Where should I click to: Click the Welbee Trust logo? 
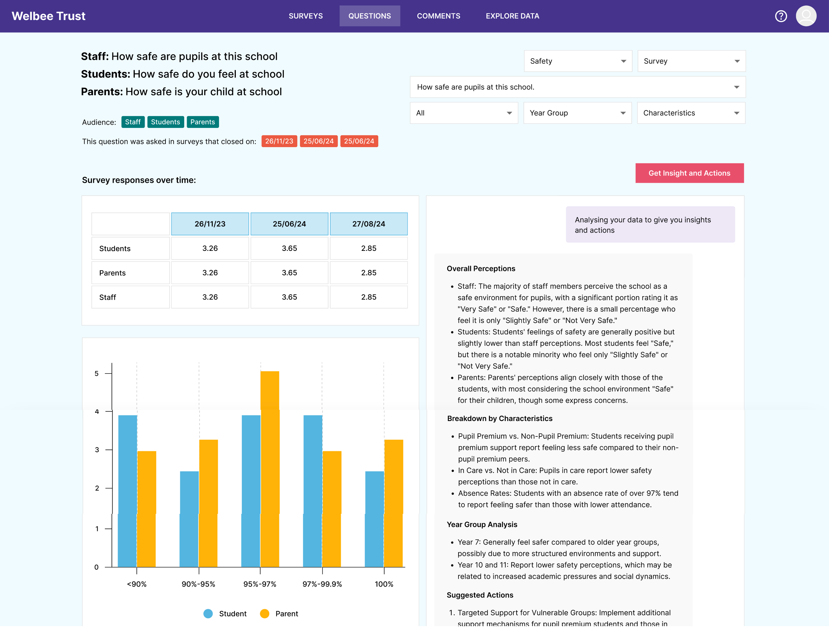(x=48, y=16)
